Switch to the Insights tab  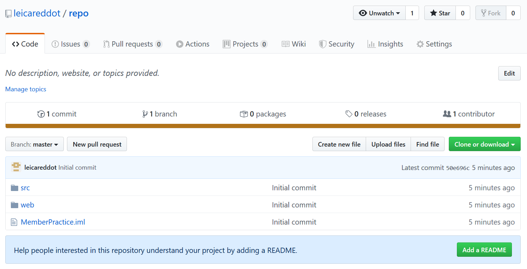(x=385, y=44)
